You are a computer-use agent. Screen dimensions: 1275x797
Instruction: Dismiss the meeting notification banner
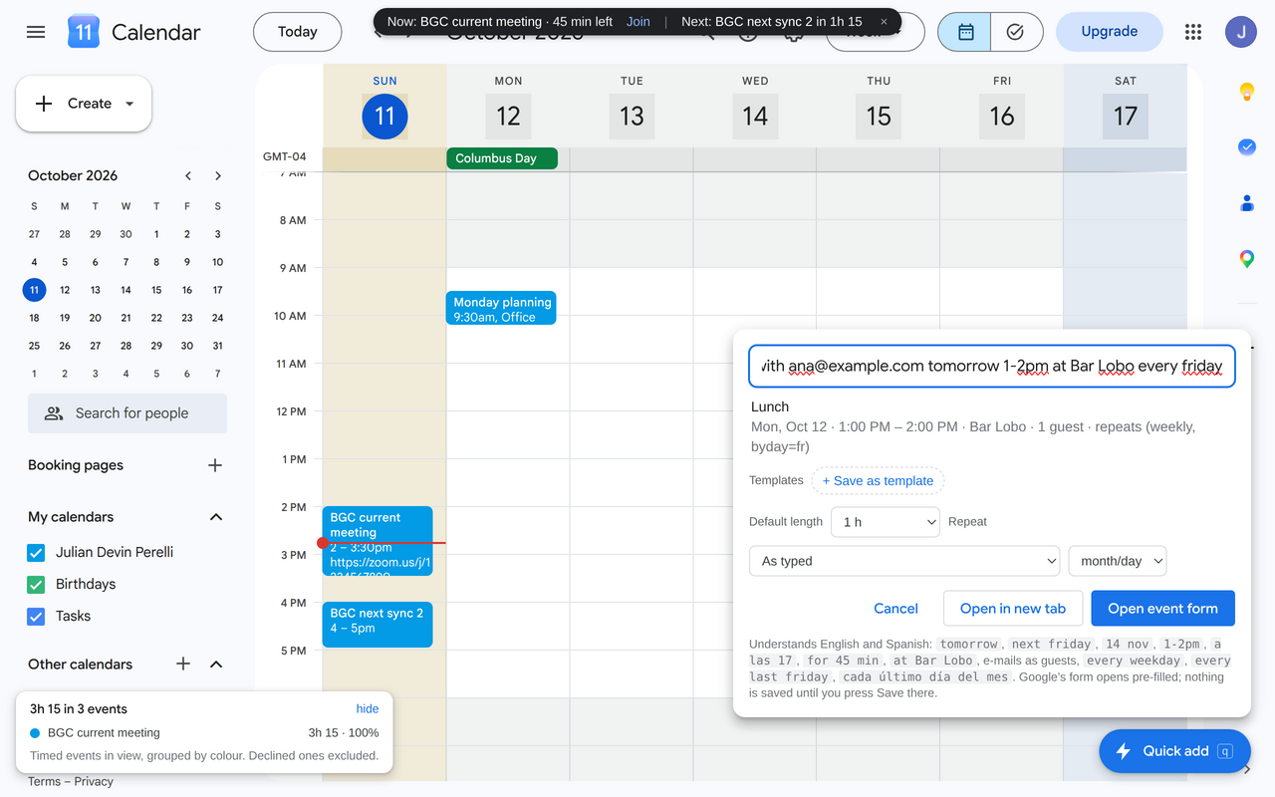point(884,21)
